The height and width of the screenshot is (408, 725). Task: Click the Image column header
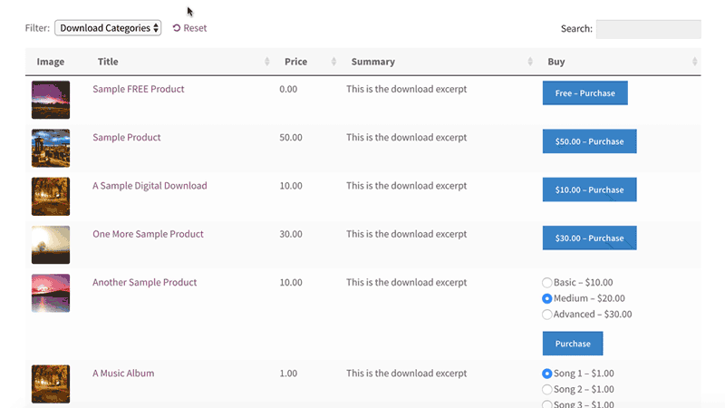pyautogui.click(x=51, y=62)
